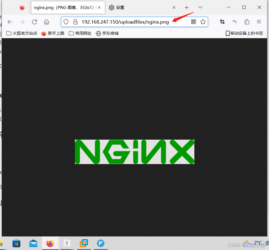This screenshot has width=269, height=250.
Task: Open 移动设备上的书签 folder
Action: tap(244, 33)
